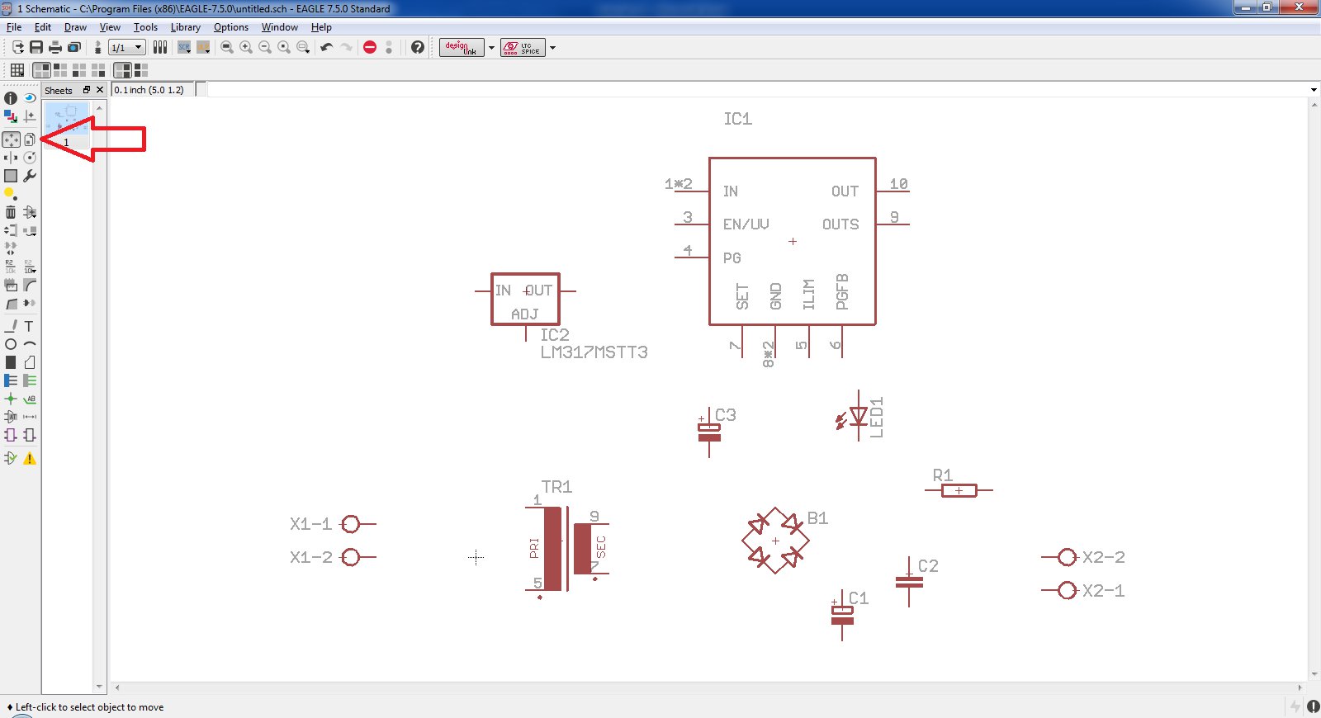Click the Save floppy-disk icon

tap(36, 47)
